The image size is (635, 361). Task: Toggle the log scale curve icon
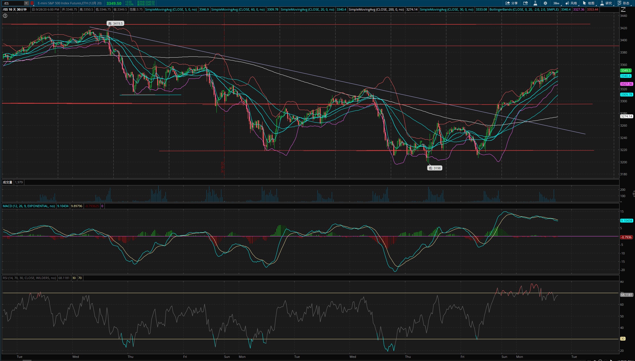coord(623,9)
